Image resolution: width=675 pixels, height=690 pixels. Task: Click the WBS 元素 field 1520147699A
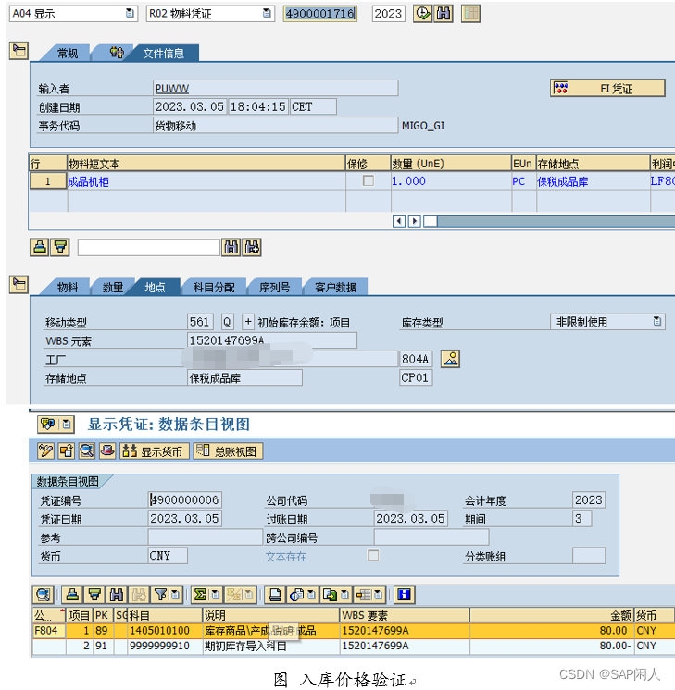[x=272, y=340]
